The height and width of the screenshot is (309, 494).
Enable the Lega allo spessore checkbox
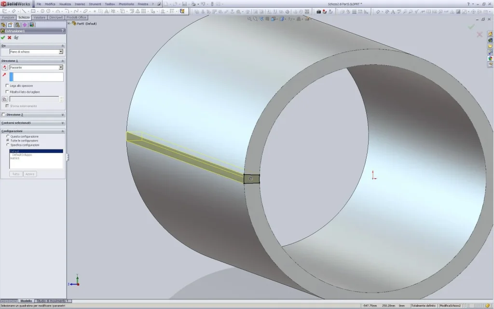(7, 85)
